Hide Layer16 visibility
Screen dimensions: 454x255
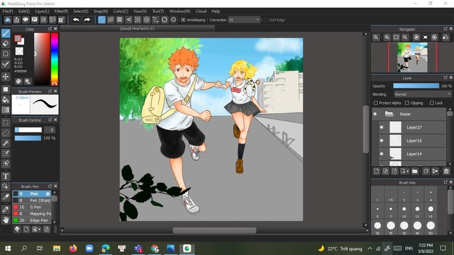pos(382,140)
